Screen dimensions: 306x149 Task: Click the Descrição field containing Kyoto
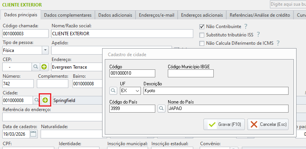point(216,91)
